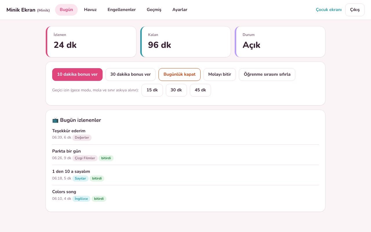Open the Ayarlar tab
The image size is (371, 232).
point(180,10)
